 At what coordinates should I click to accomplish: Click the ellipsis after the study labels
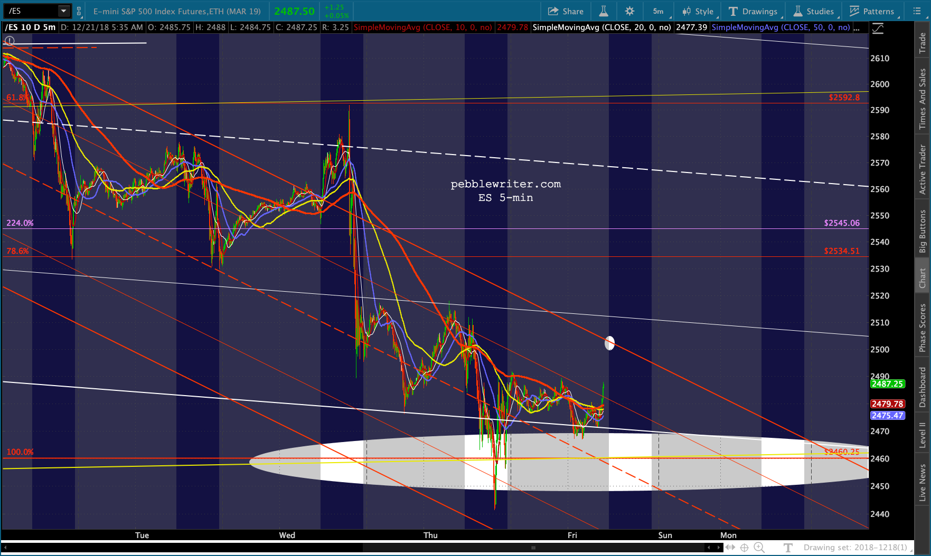[x=857, y=27]
